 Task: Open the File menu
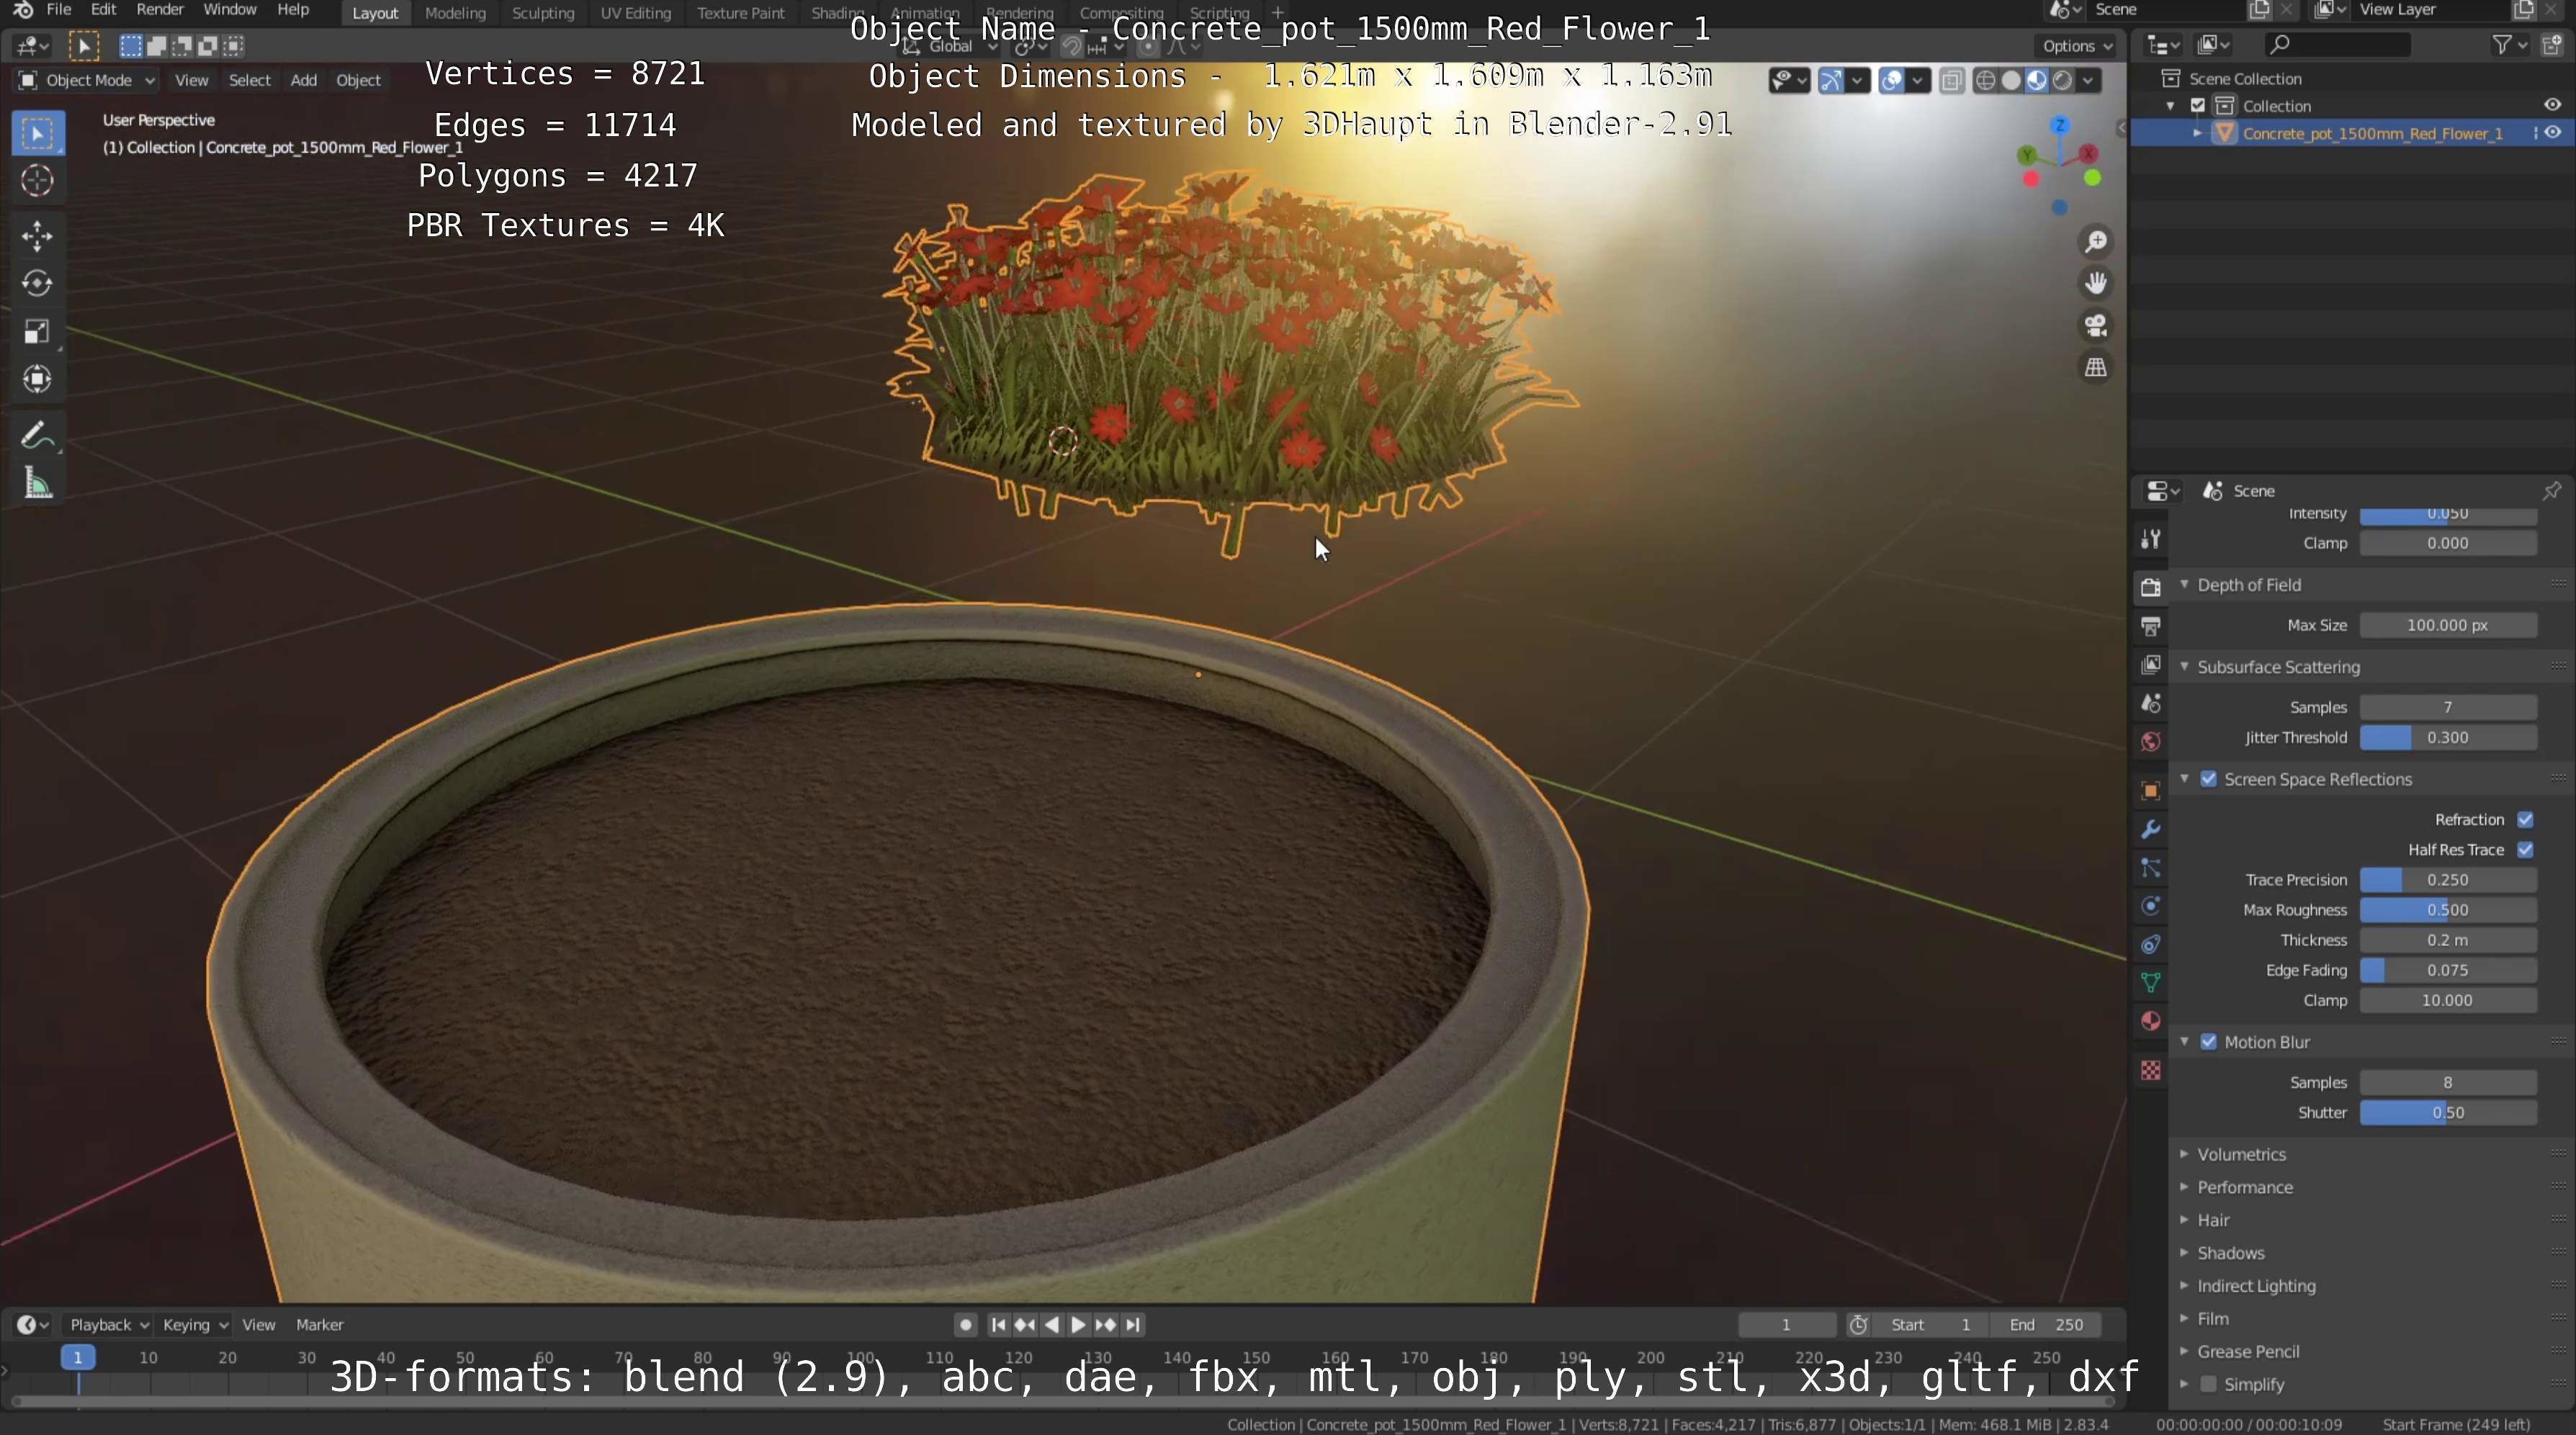point(59,10)
